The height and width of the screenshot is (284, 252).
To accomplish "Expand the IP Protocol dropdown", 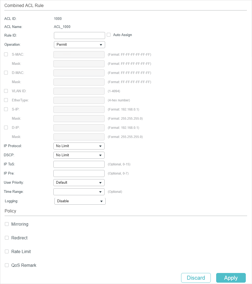I will (79, 146).
